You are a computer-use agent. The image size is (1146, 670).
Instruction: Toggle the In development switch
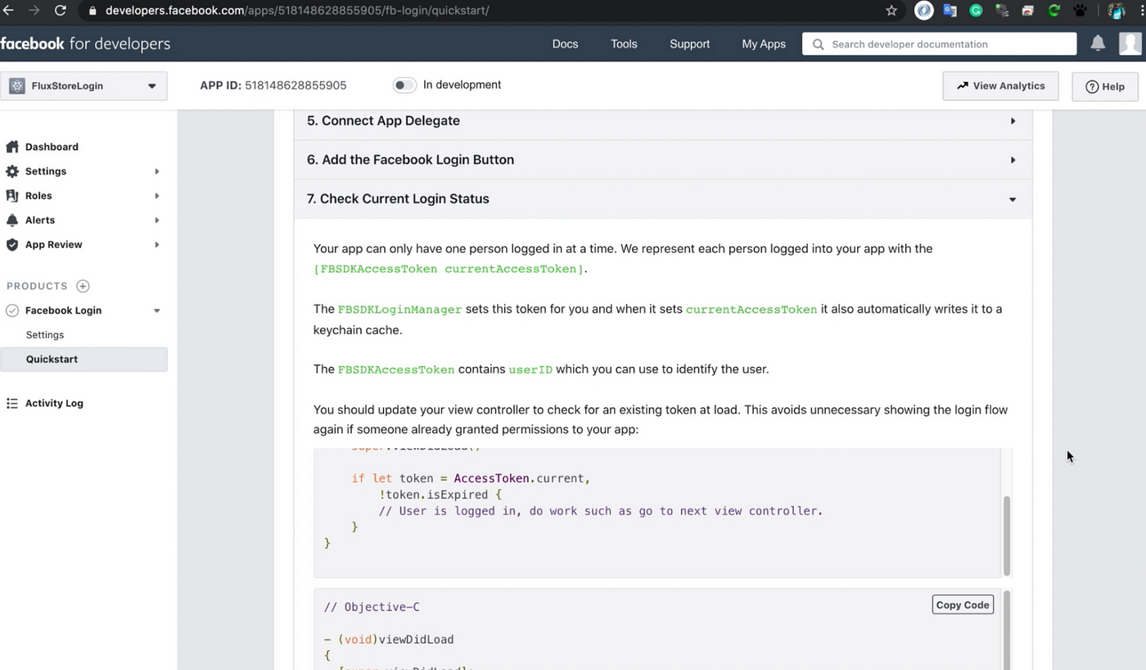pyautogui.click(x=404, y=85)
